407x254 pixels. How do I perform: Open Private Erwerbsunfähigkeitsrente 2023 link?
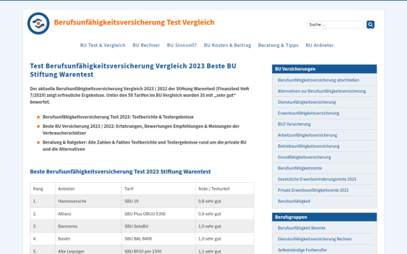[313, 190]
